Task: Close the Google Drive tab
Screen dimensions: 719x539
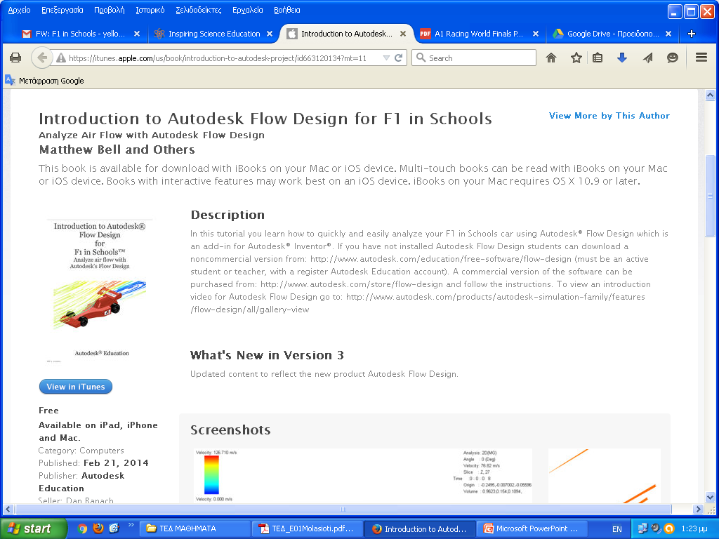Action: 668,34
